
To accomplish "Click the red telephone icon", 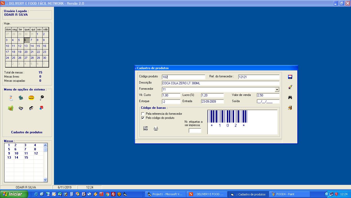I will pos(41,108).
